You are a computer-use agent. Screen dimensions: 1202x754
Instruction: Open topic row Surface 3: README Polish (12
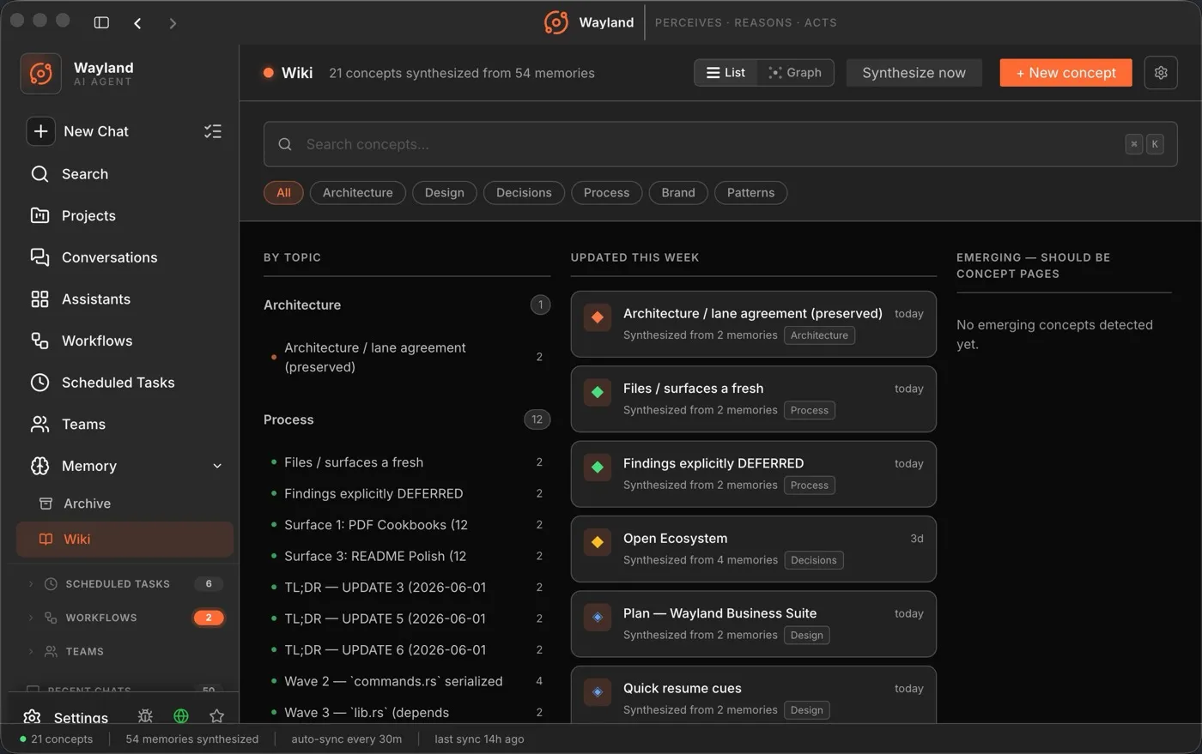coord(407,556)
